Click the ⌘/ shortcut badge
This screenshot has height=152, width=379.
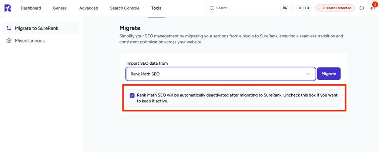pos(285,8)
